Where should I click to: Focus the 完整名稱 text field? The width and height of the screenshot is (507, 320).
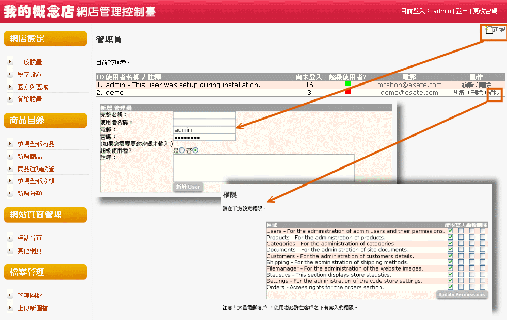[204, 115]
